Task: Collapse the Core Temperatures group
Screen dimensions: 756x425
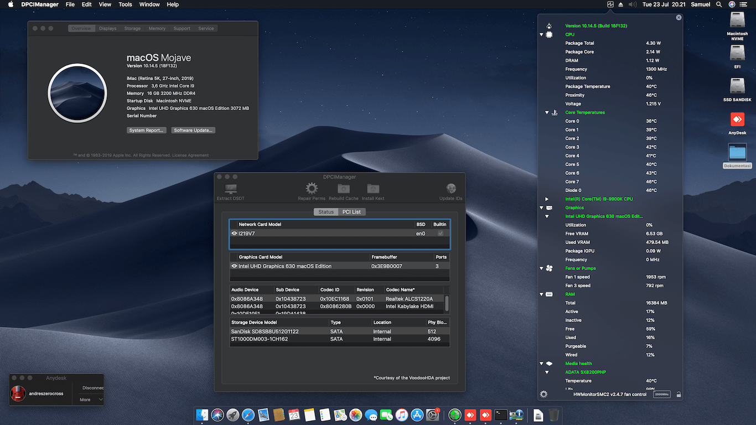Action: coord(547,112)
